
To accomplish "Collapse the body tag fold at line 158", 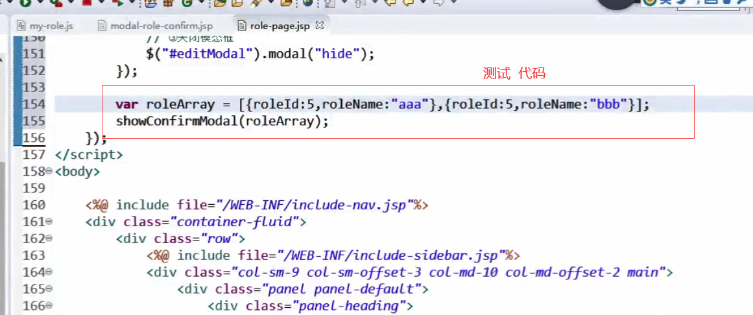I will click(x=49, y=171).
